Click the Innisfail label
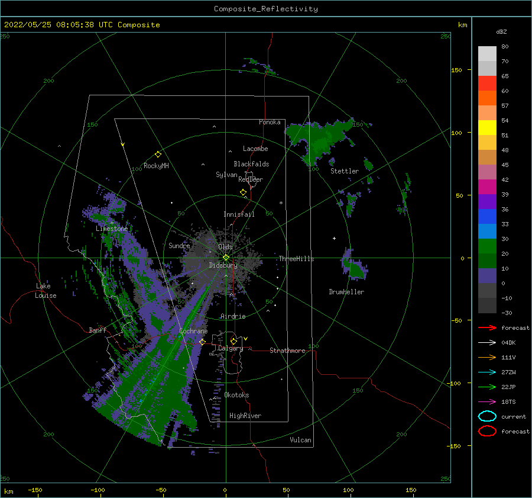Viewport: 532px width, 498px height. point(239,214)
